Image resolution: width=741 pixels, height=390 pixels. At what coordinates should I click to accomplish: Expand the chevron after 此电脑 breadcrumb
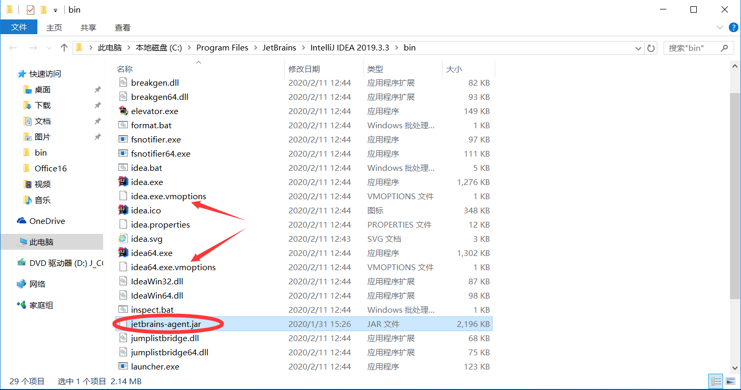(129, 48)
